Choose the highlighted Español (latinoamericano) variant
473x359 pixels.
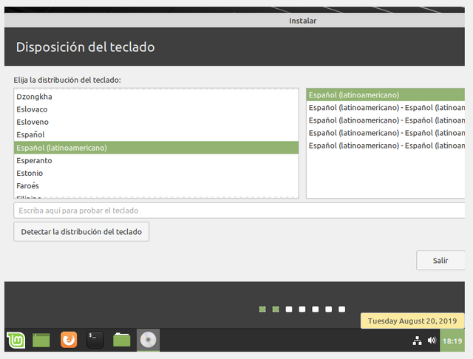tap(386, 95)
